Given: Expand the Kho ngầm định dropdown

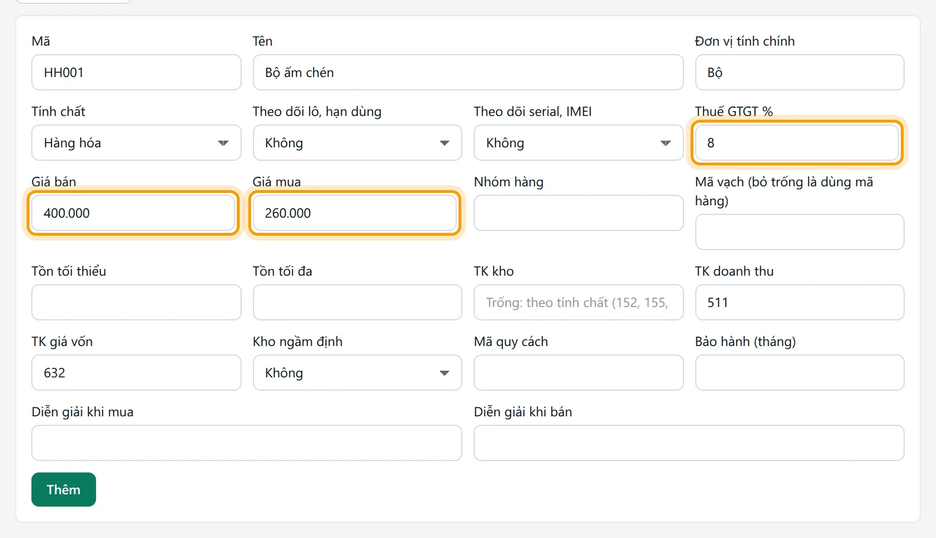Looking at the screenshot, I should pyautogui.click(x=357, y=373).
